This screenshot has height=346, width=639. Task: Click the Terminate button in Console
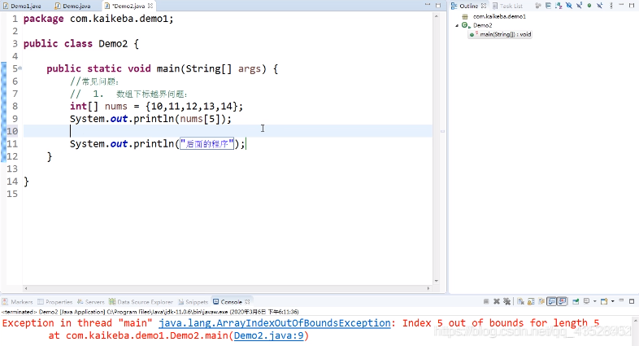(x=486, y=301)
